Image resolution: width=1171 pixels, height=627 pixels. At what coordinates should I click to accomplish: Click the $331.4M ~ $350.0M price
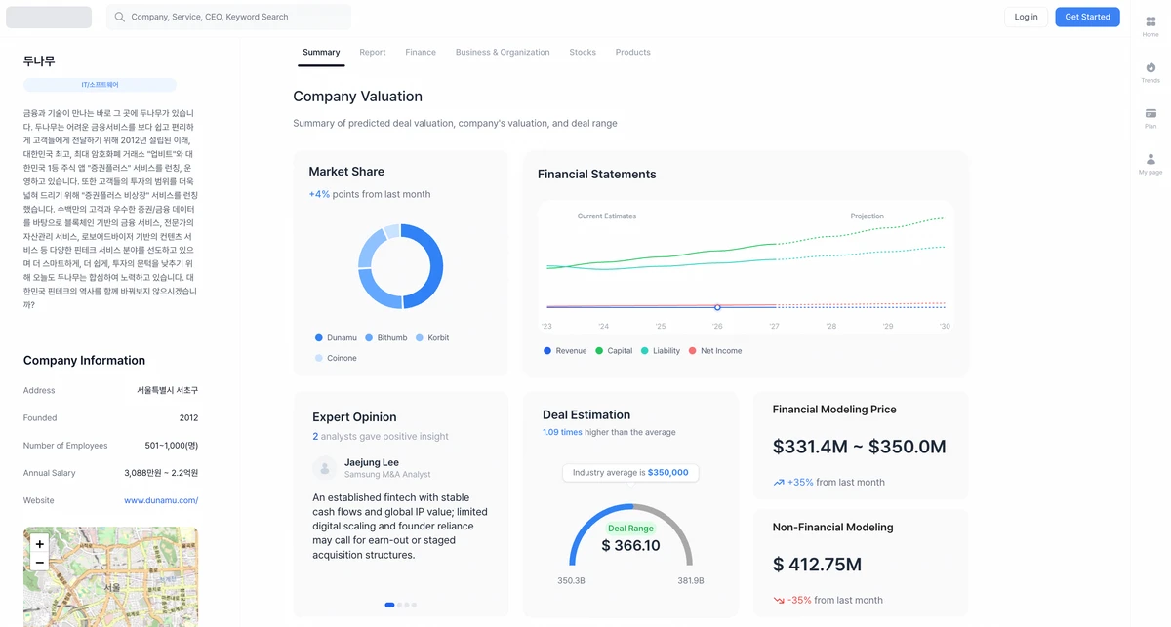(859, 447)
